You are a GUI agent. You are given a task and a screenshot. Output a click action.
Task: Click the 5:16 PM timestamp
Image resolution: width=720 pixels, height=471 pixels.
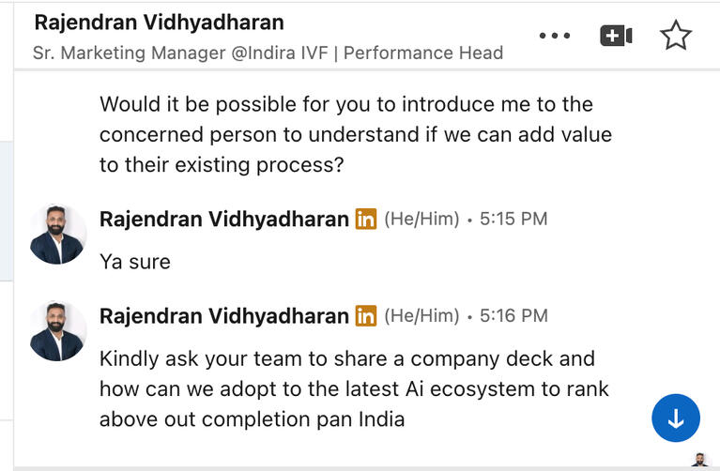[x=513, y=316]
